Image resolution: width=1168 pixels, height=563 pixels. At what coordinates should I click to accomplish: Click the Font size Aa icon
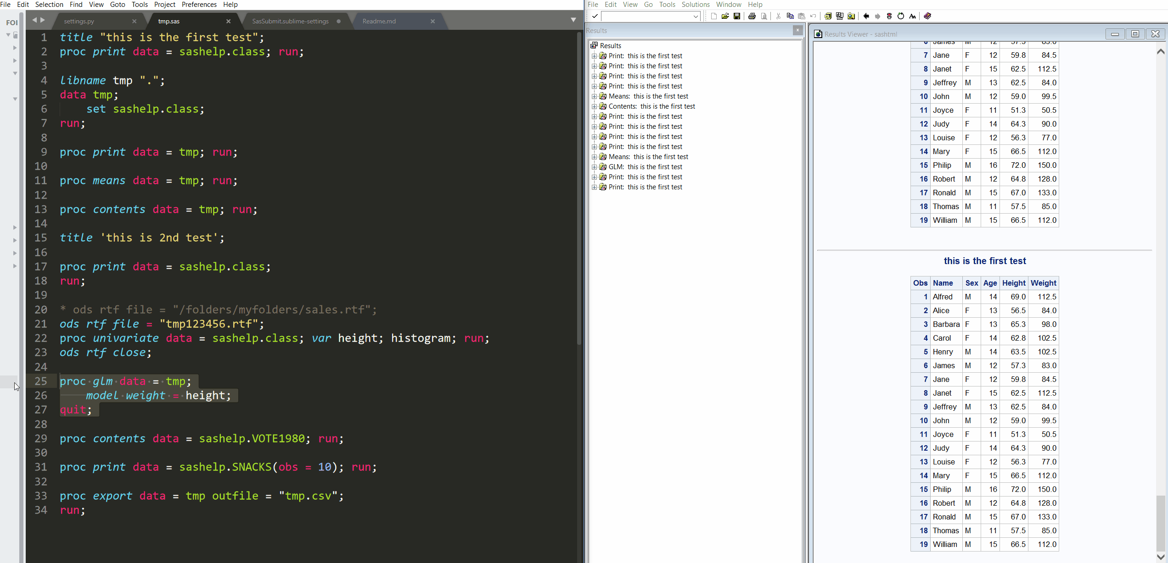[x=913, y=16]
